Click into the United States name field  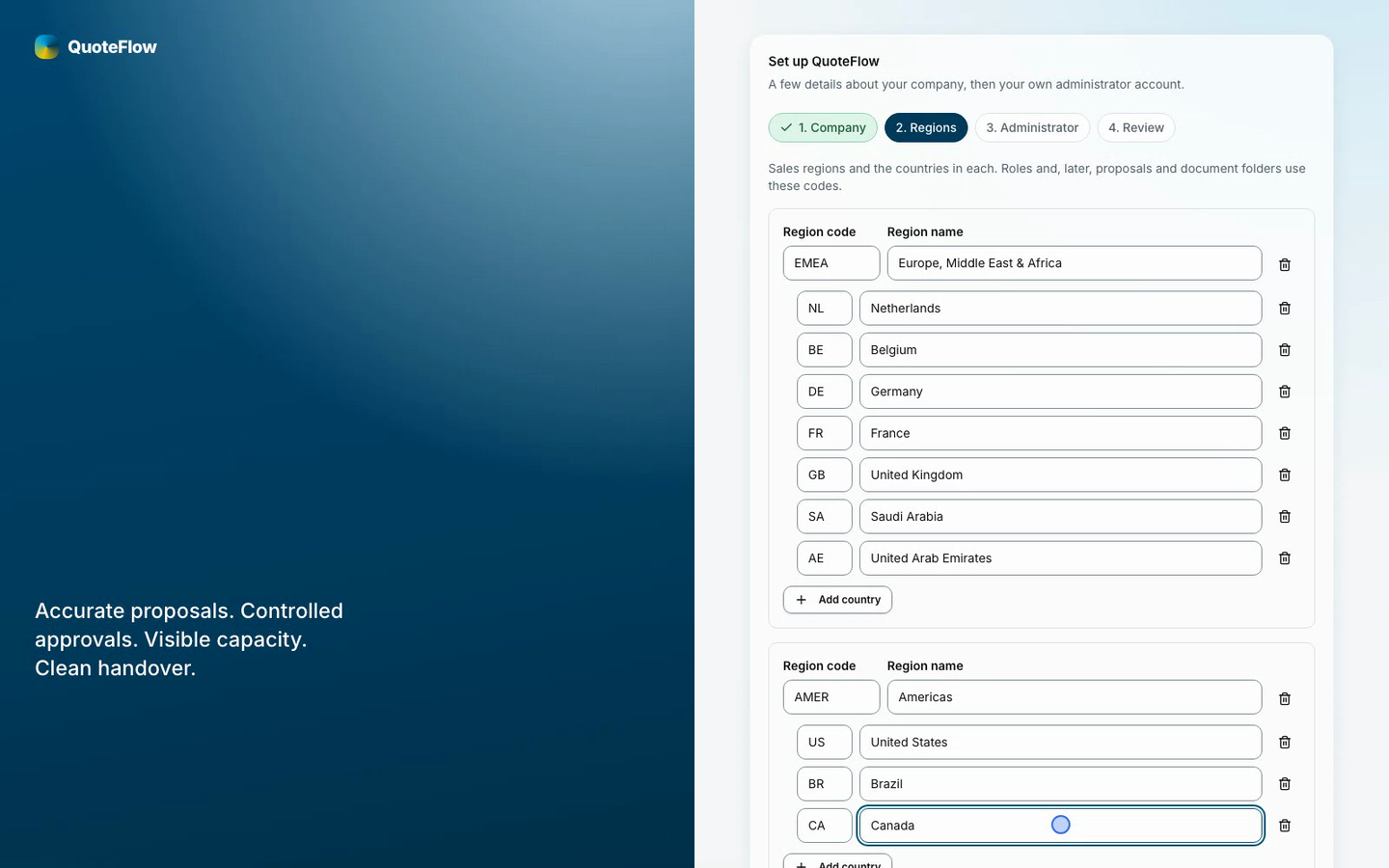(x=1060, y=743)
